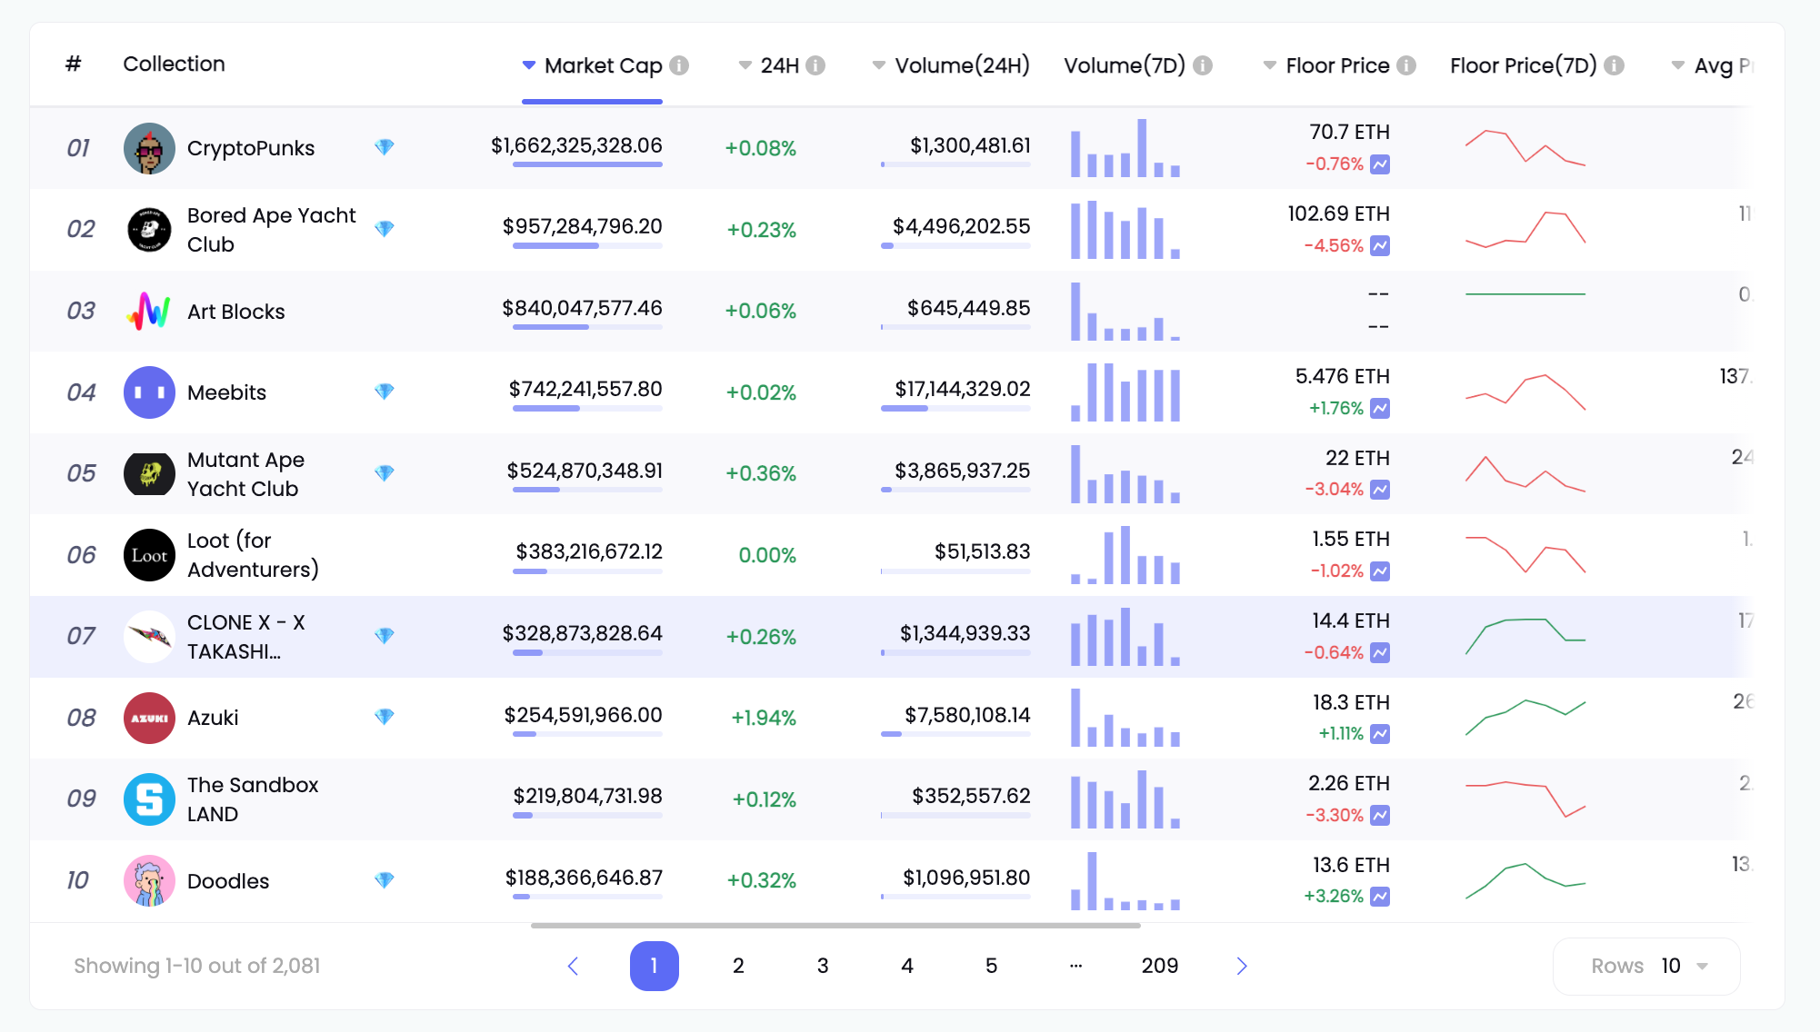
Task: Click Doodles verified diamond badge
Action: click(x=385, y=880)
